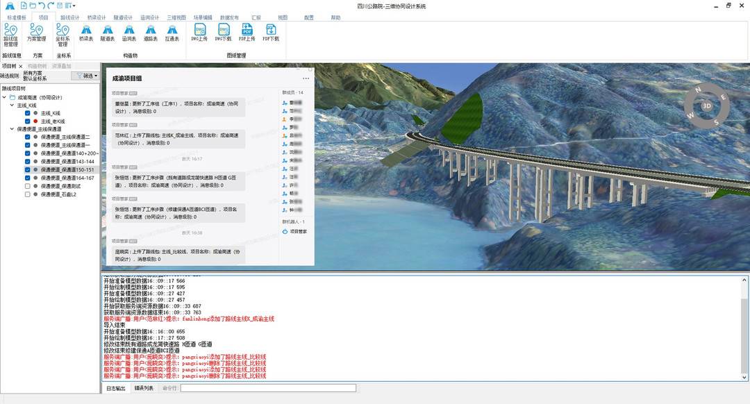
Task: Open the 桥梁表 structure table
Action: coord(86,33)
